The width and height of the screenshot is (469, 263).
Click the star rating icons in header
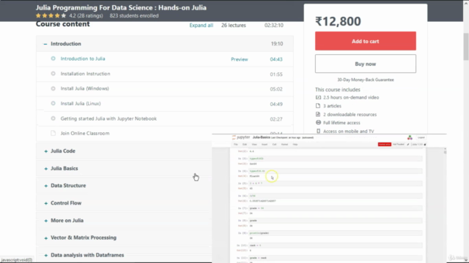click(x=51, y=15)
